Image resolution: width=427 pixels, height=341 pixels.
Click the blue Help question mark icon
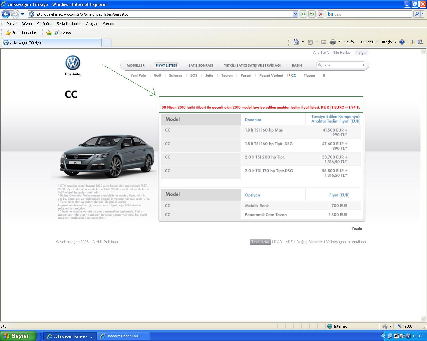(x=402, y=42)
